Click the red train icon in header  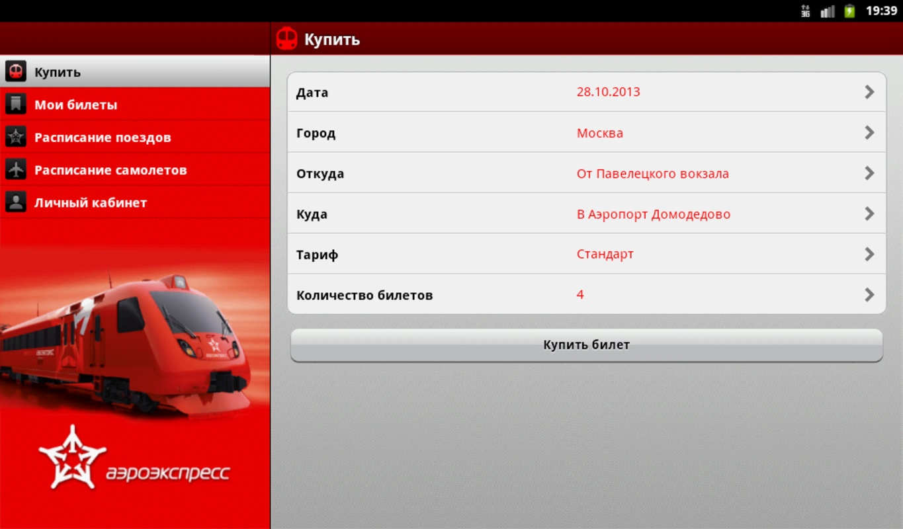point(286,38)
